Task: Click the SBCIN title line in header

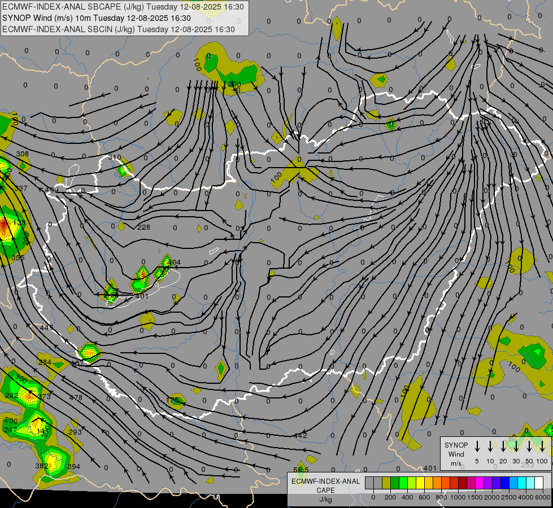Action: [x=119, y=29]
